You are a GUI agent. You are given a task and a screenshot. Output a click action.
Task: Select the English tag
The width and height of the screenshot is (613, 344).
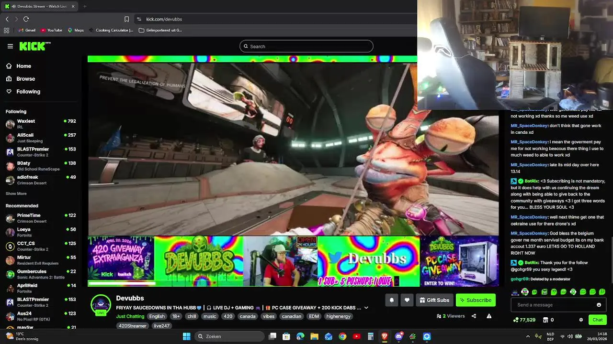(x=157, y=316)
